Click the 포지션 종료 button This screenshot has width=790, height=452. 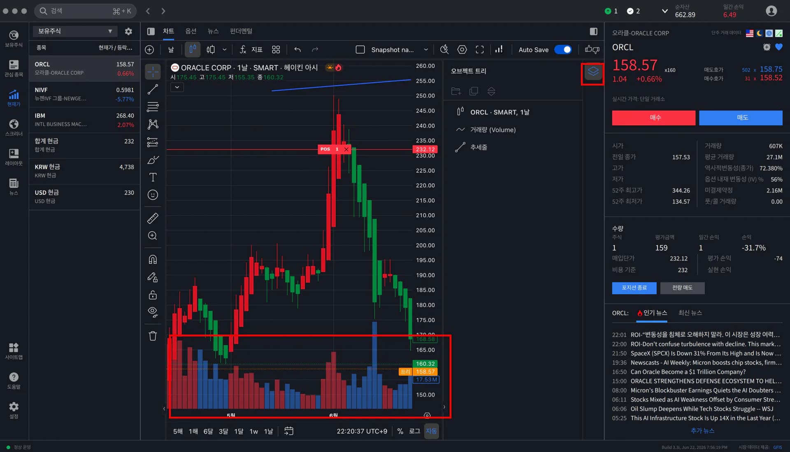pos(634,288)
